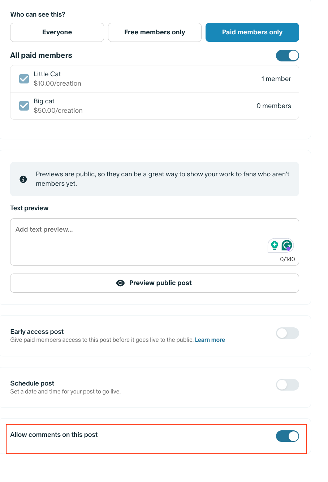Click the eye icon on Preview public post
This screenshot has height=482, width=328.
click(x=120, y=283)
